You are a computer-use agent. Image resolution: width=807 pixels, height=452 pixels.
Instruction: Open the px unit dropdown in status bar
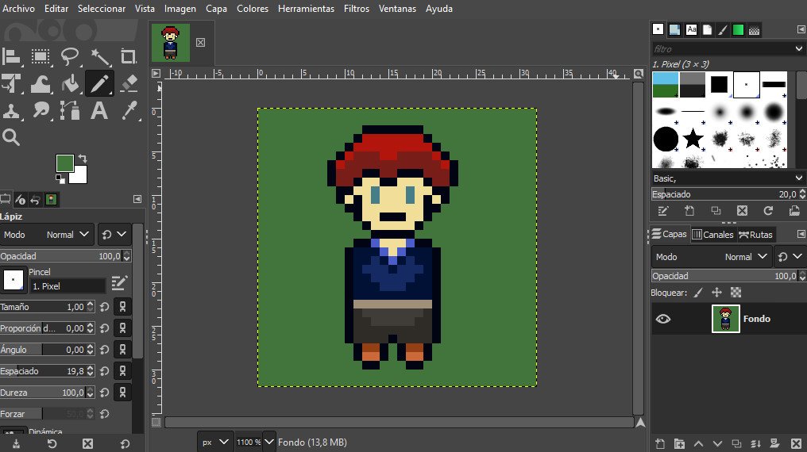coord(215,442)
